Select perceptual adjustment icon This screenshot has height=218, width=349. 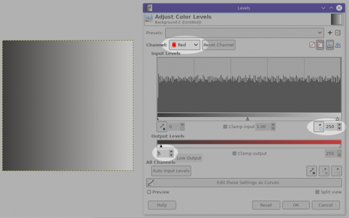320,45
